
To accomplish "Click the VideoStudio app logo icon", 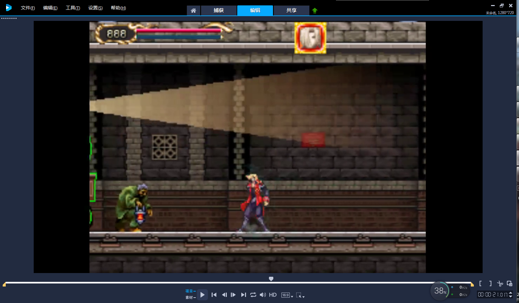I will pos(9,7).
